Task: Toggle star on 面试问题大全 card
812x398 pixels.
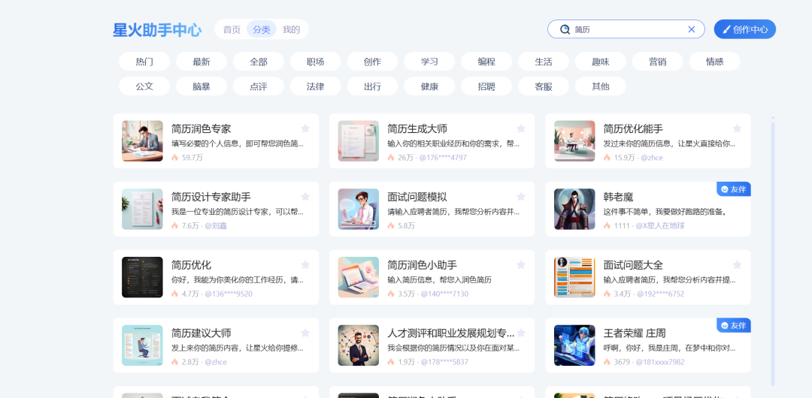Action: coord(737,265)
